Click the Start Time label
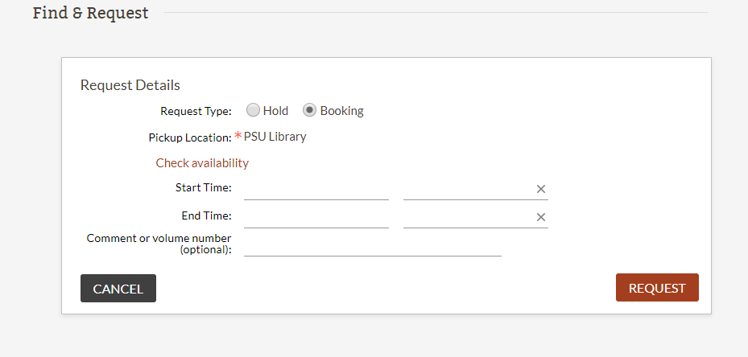Screen dimensions: 748x357 [203, 187]
